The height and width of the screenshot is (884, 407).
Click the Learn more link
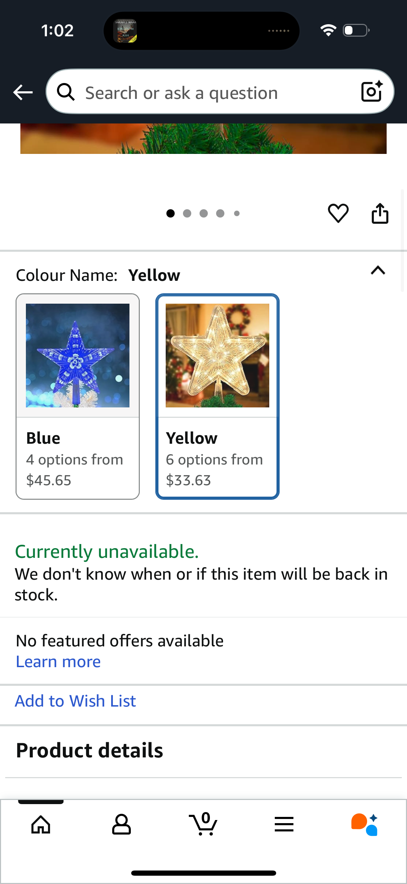(x=58, y=662)
